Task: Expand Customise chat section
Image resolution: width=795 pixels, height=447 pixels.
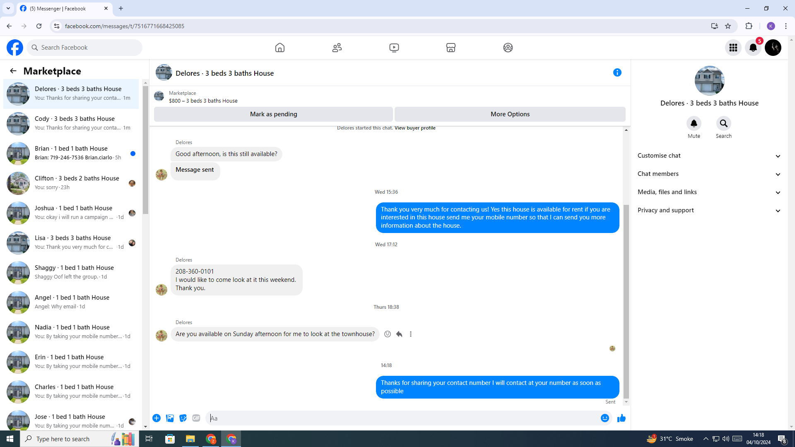Action: click(x=709, y=156)
